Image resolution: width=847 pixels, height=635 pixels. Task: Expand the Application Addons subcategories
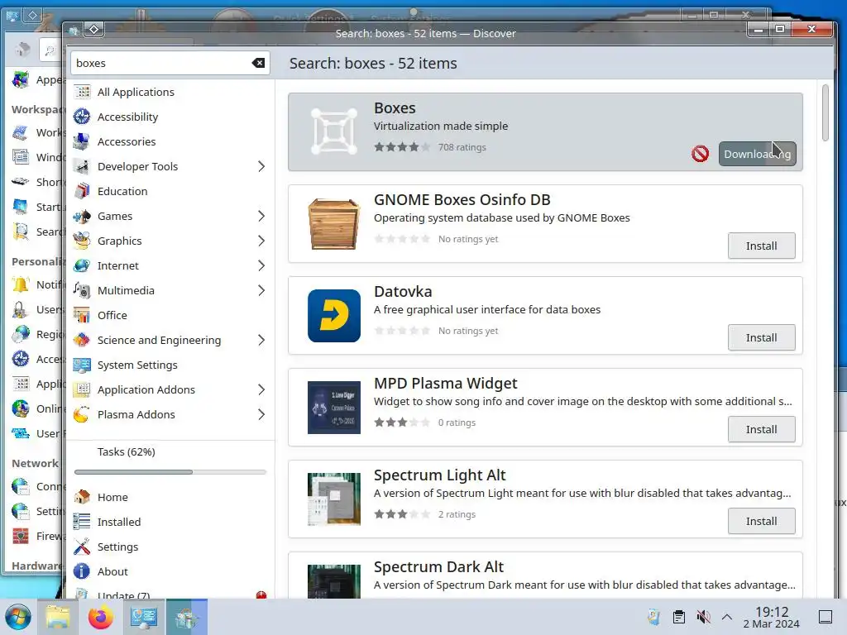(x=261, y=390)
